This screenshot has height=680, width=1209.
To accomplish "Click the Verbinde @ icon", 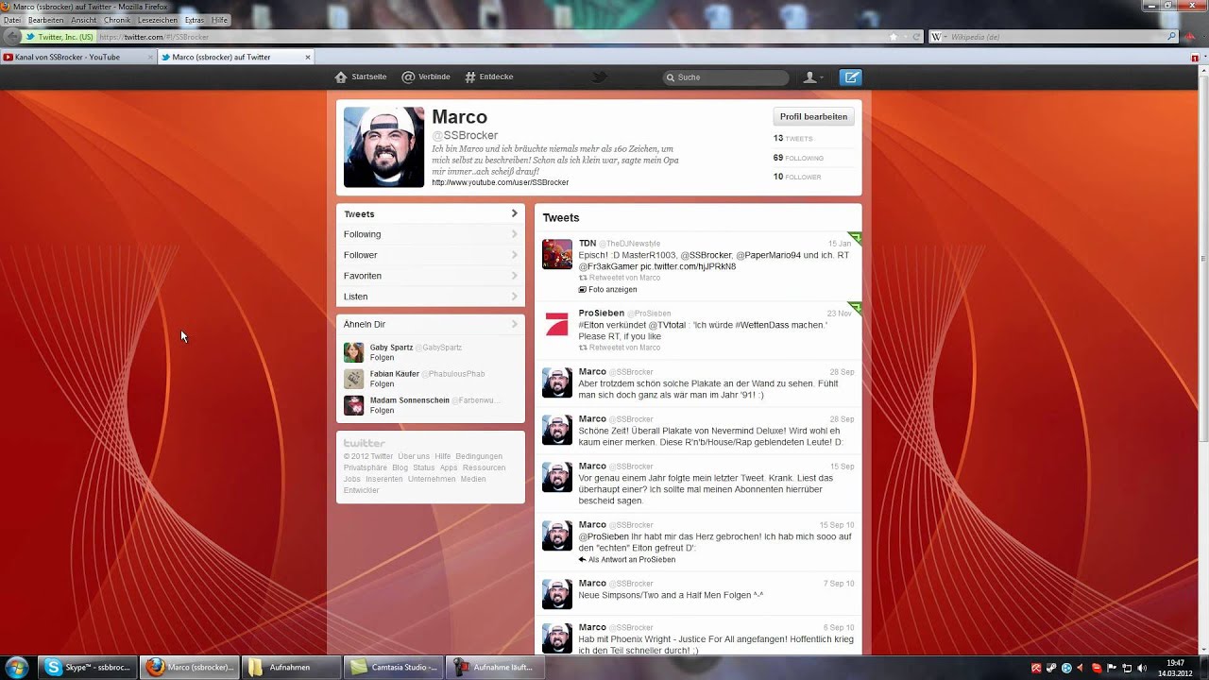I will pos(408,76).
